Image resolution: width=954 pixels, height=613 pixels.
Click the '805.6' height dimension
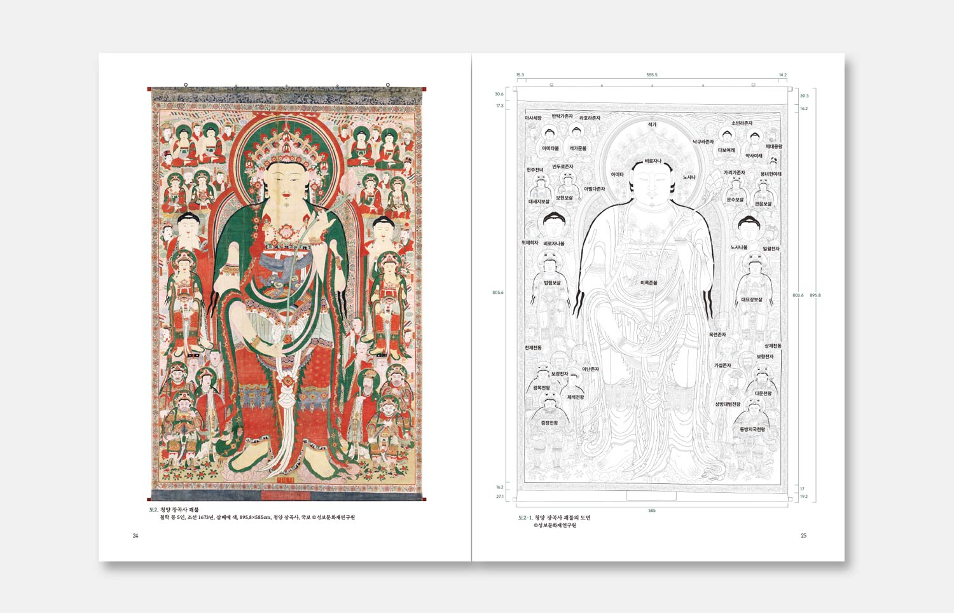[498, 293]
